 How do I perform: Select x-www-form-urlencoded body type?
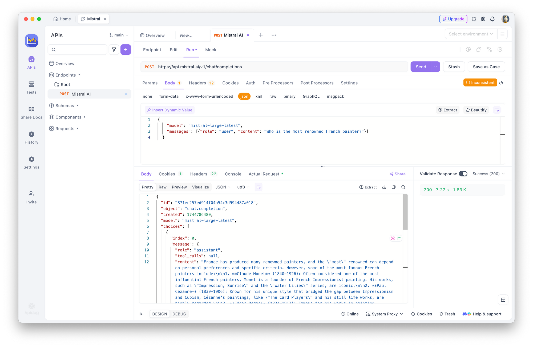pyautogui.click(x=209, y=96)
